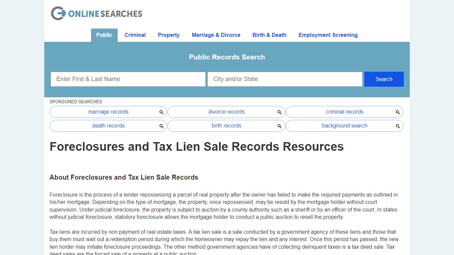This screenshot has width=454, height=255.
Task: Click magnifier icon beside death records
Action: coord(162,126)
